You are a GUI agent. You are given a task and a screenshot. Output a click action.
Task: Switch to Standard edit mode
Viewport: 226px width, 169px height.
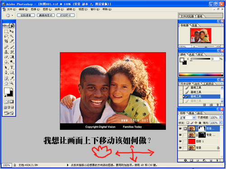(6, 102)
